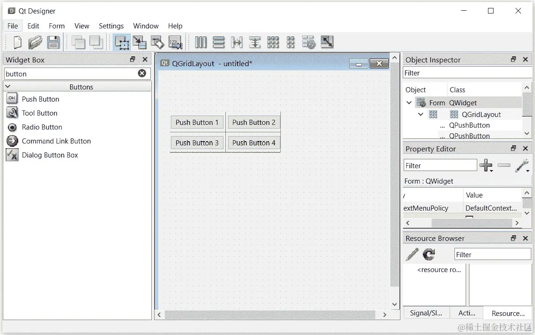
Task: Click the Adjust Size toolbar icon
Action: point(327,43)
